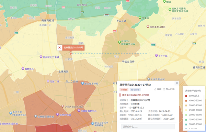Click the highway shield near 半山互通
This screenshot has height=132, width=206.
[x=115, y=31]
